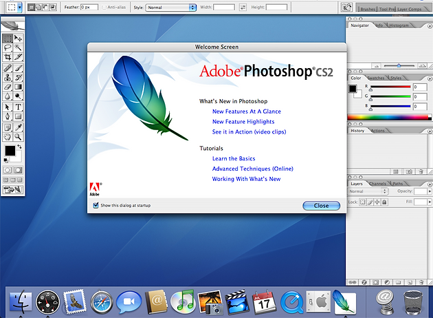Open the History panel options menu
The height and width of the screenshot is (318, 433).
(430, 131)
